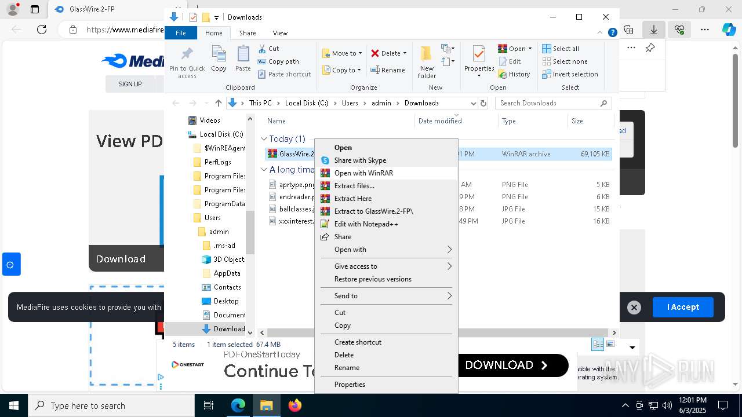Open the Delete dropdown arrow
742x417 pixels.
tap(405, 53)
